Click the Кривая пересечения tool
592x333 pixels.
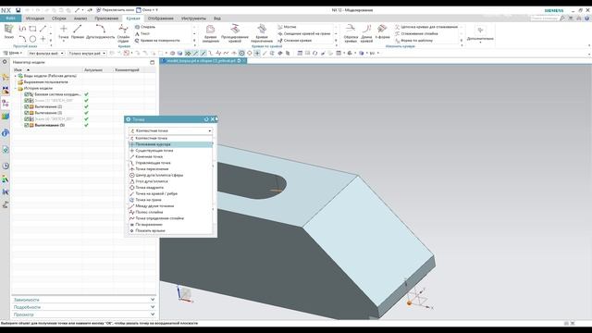click(262, 33)
